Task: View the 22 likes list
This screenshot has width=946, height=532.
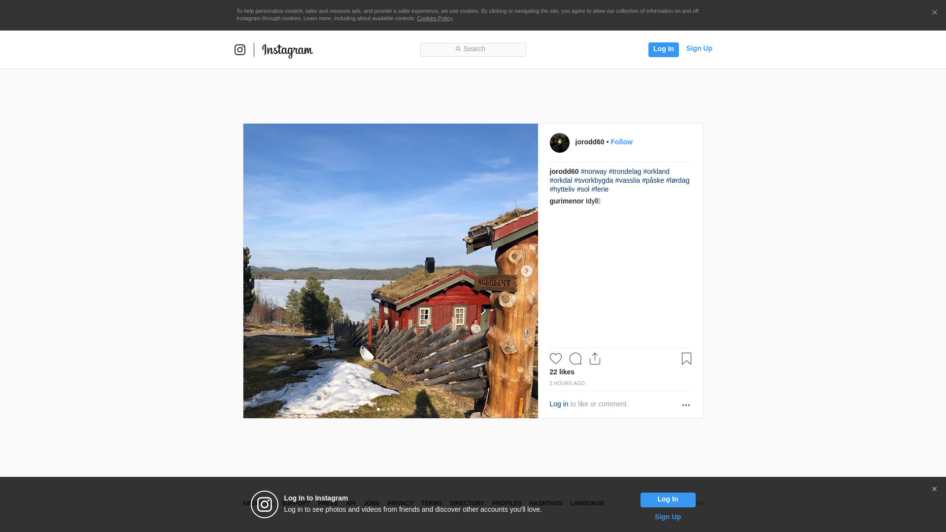Action: [562, 372]
